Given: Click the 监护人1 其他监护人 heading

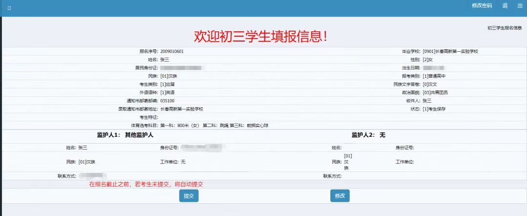Looking at the screenshot, I should (x=125, y=135).
